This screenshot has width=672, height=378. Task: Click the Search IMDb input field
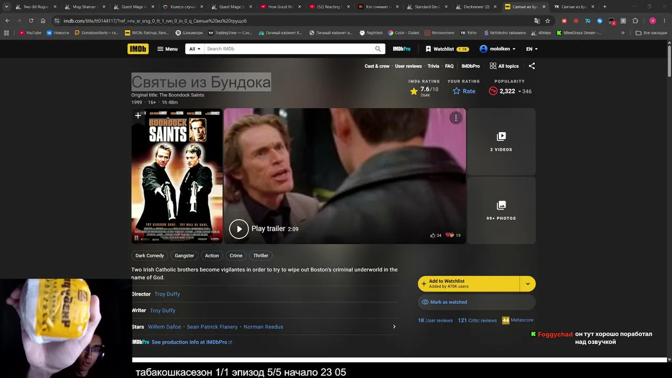point(289,49)
